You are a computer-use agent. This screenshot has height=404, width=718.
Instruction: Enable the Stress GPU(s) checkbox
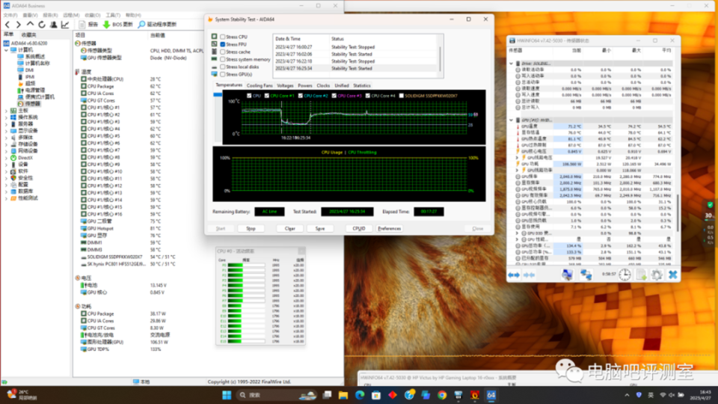click(222, 74)
